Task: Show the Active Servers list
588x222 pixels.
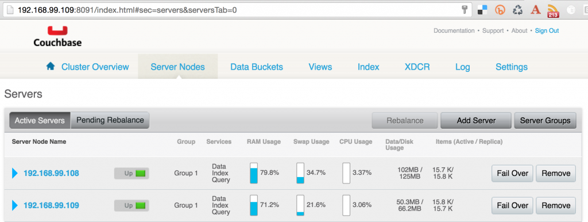Action: [40, 121]
